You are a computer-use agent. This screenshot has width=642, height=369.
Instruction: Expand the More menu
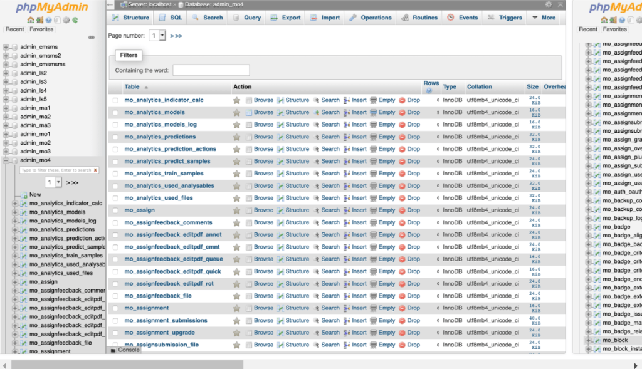click(546, 17)
